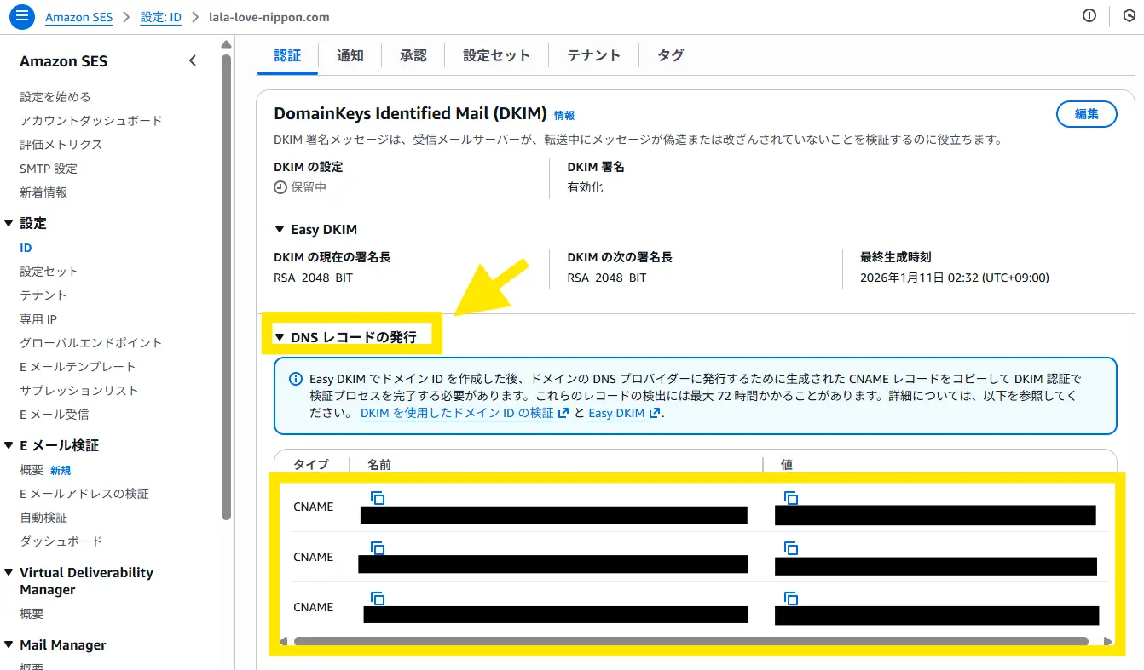Collapse the Amazon SES sidebar panel
This screenshot has width=1144, height=670.
pyautogui.click(x=193, y=60)
